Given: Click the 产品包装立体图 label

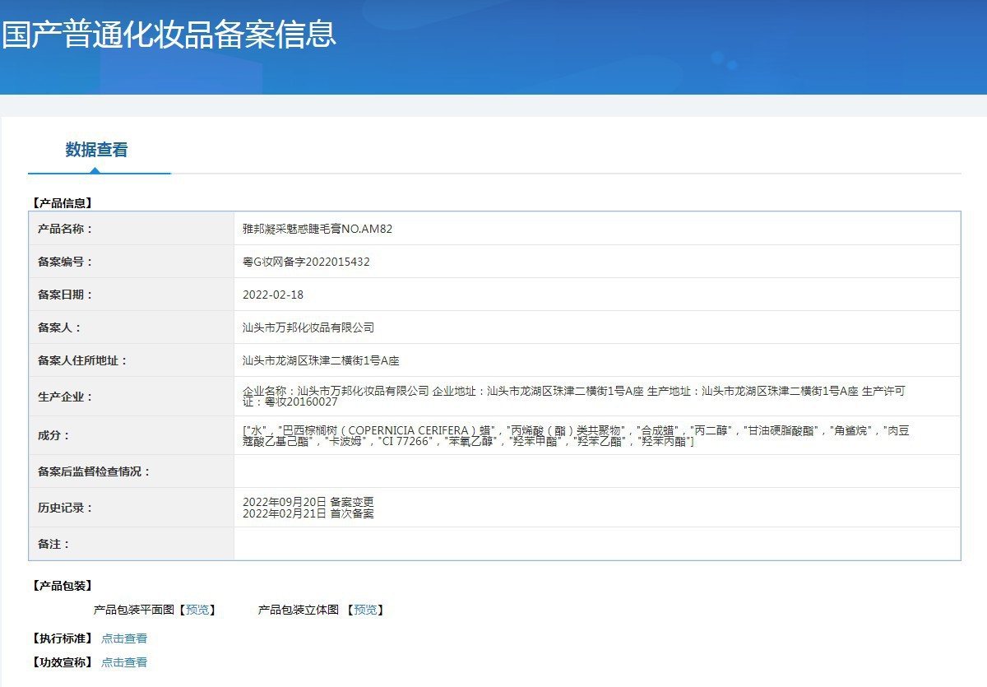Looking at the screenshot, I should click(x=299, y=610).
